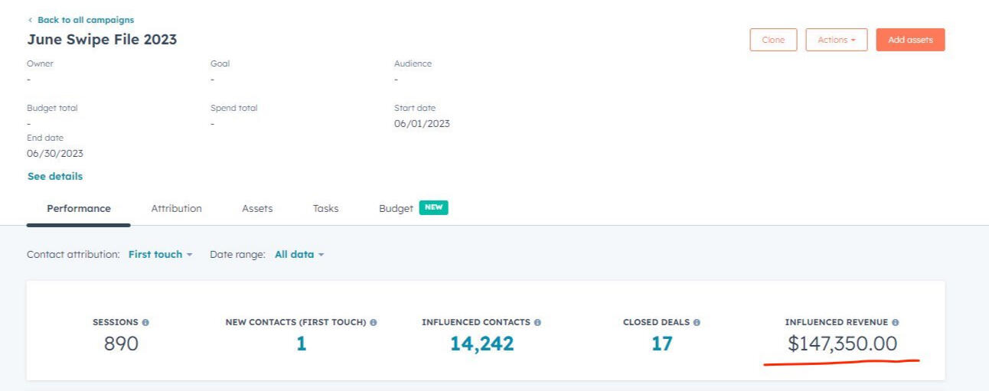This screenshot has height=391, width=989.
Task: Open the See details link
Action: click(x=55, y=177)
